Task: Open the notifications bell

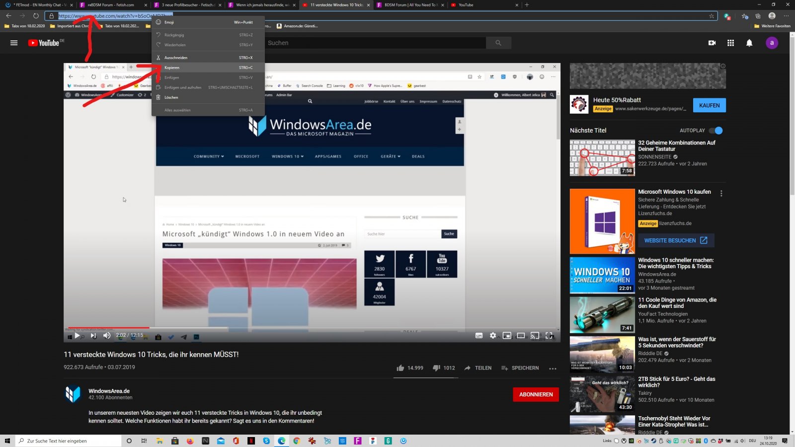Action: (x=749, y=43)
